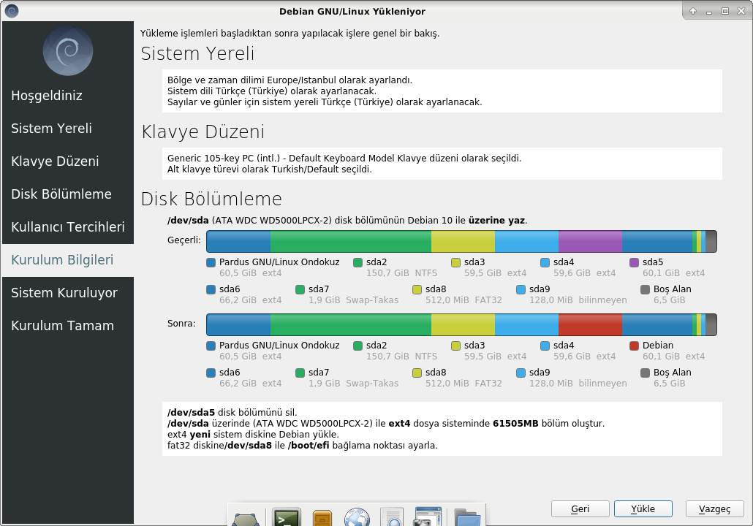Select Kullanıcı Tercihleri step in the sidebar
Image resolution: width=753 pixels, height=526 pixels.
pos(68,226)
